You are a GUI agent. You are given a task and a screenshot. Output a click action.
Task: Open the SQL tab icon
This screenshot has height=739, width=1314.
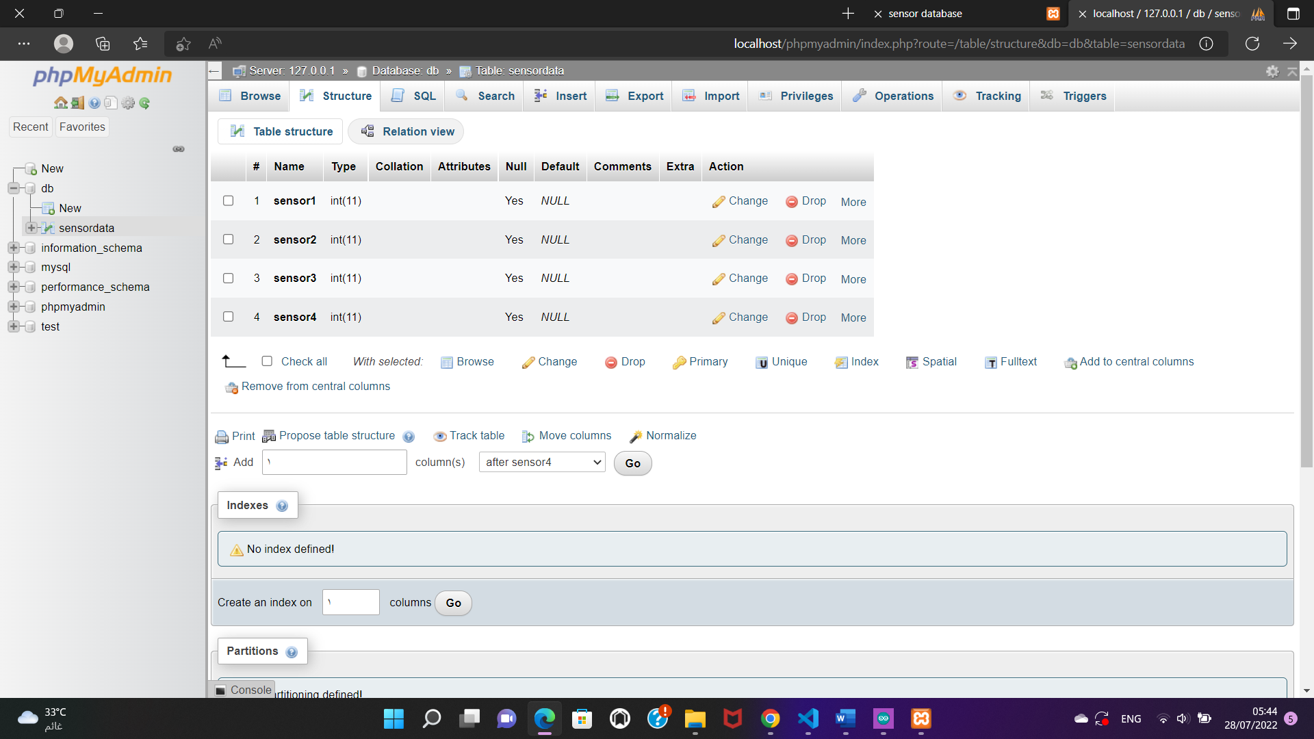click(x=398, y=96)
